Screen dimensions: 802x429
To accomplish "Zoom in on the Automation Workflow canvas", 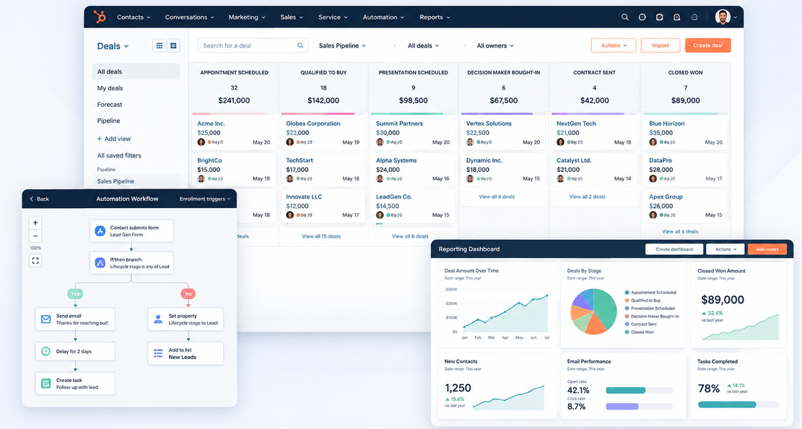I will [35, 222].
